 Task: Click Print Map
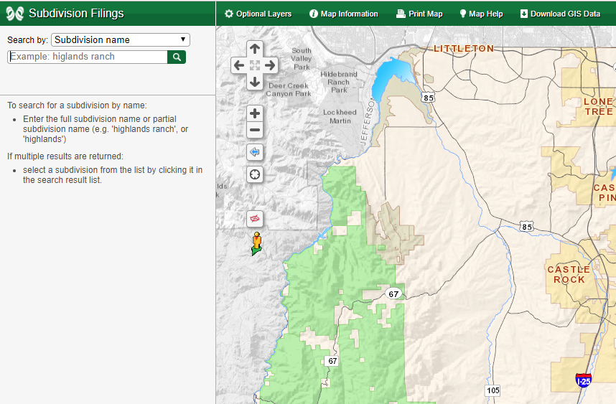tap(419, 14)
